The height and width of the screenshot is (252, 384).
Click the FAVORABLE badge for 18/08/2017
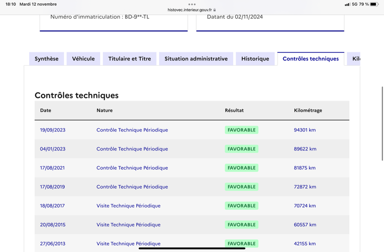(x=241, y=206)
